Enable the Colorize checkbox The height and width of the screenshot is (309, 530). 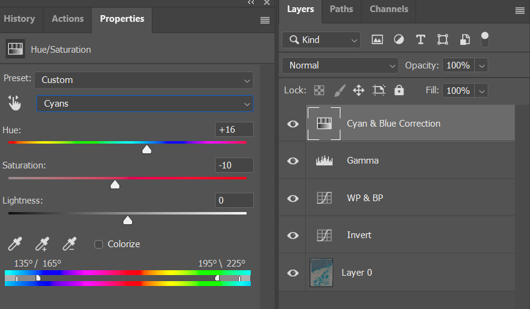(99, 244)
